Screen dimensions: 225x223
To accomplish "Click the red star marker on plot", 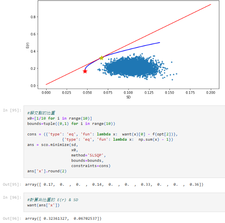I will (85, 71).
